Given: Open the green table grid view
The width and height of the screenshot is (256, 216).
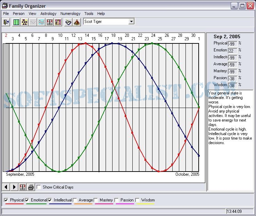Looking at the screenshot, I should click(x=16, y=22).
